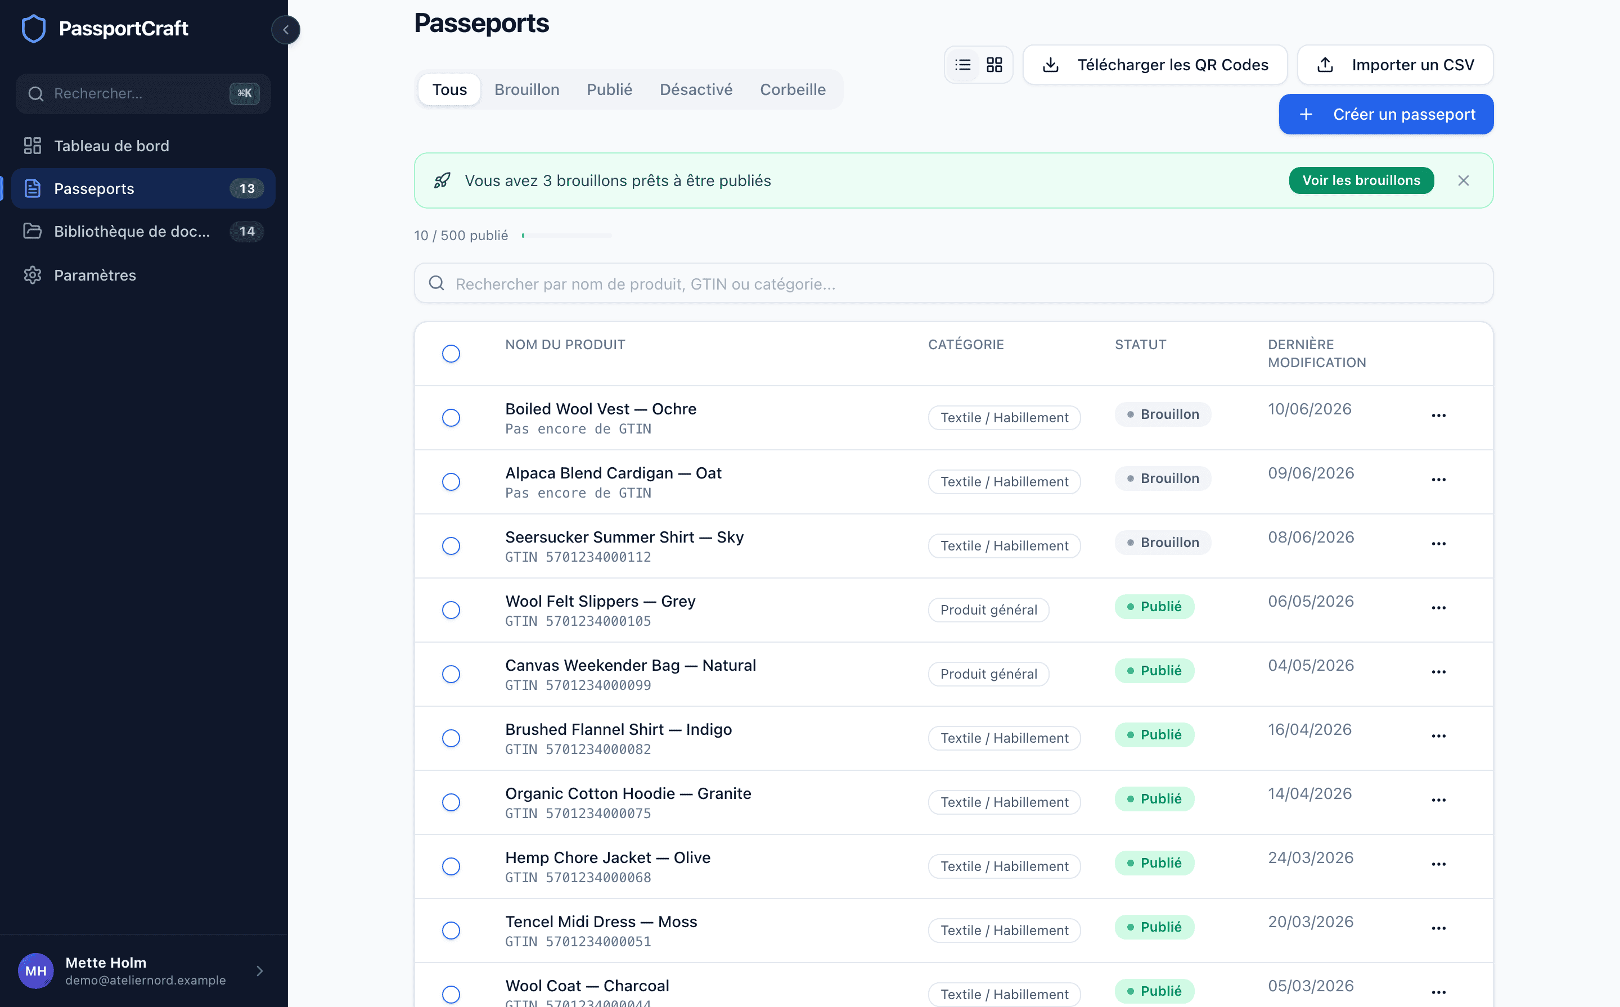Click the plus icon on Créer un passeport
Screen dimensions: 1620x1007
[1306, 115]
